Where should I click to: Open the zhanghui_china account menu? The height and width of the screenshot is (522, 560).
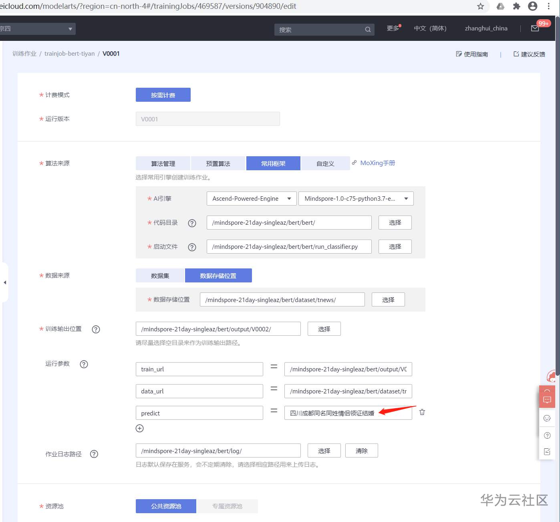[x=486, y=28]
